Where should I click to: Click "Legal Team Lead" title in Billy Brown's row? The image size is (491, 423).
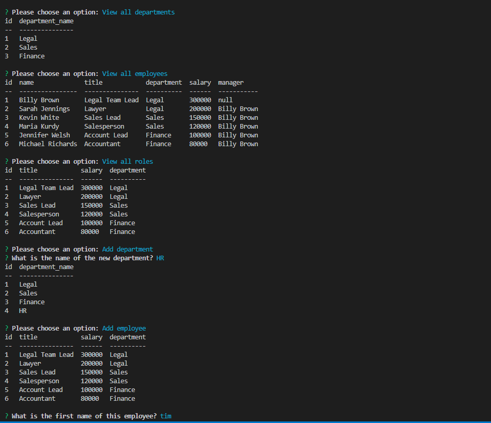click(x=112, y=100)
